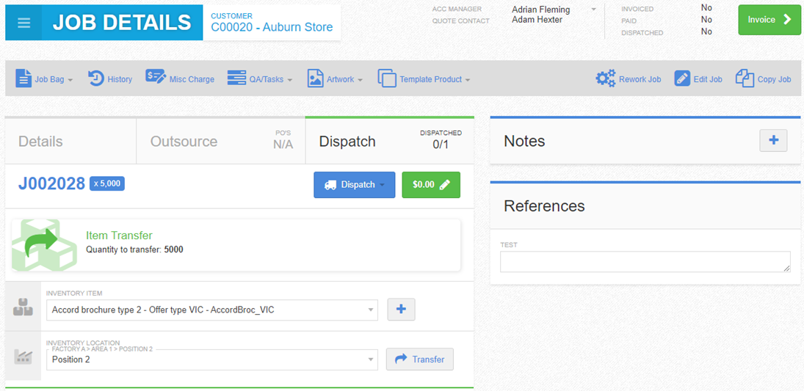Open the hamburger menu icon
The width and height of the screenshot is (804, 391).
[23, 23]
